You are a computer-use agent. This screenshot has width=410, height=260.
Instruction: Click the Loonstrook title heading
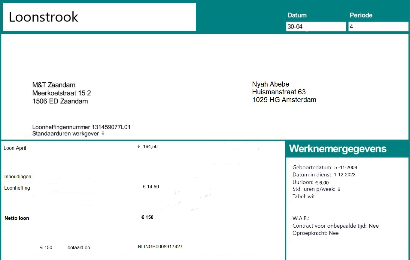tap(44, 17)
